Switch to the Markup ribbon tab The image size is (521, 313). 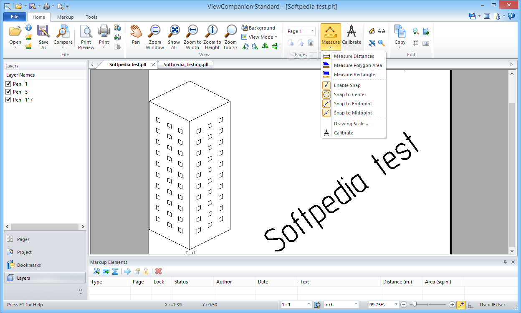click(x=66, y=17)
